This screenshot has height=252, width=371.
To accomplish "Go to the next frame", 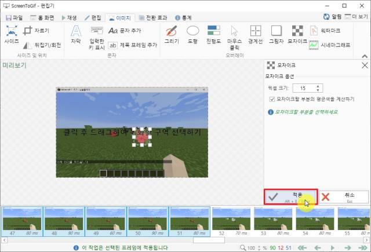I will click(x=348, y=248).
